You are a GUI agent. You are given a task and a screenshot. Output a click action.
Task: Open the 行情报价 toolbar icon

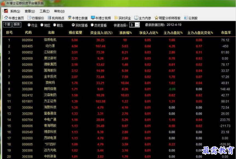29,18
